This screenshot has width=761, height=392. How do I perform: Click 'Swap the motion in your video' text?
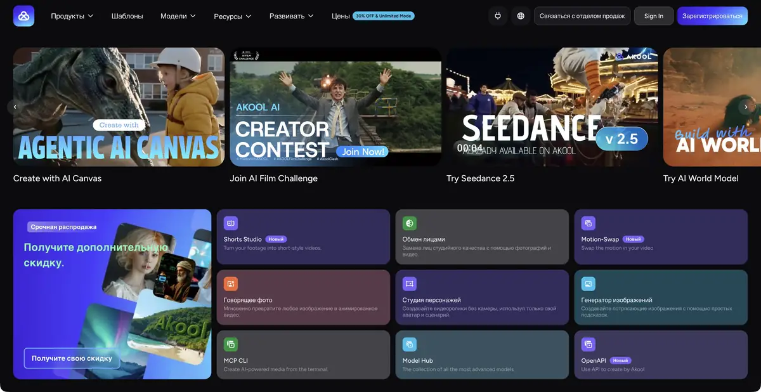click(x=617, y=248)
